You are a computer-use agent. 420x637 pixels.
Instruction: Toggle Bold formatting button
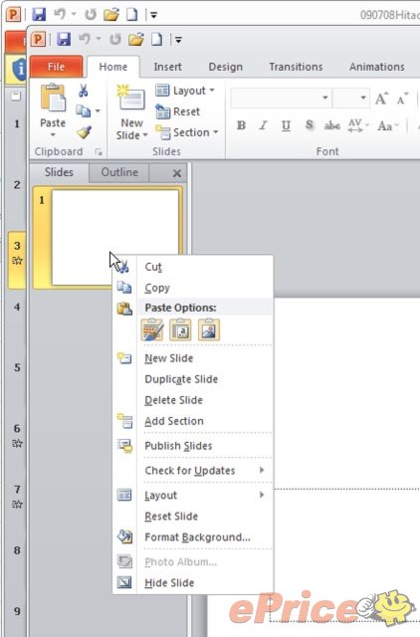(241, 125)
